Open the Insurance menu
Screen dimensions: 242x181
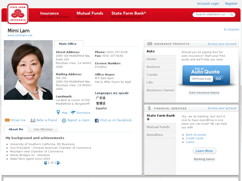pos(55,15)
